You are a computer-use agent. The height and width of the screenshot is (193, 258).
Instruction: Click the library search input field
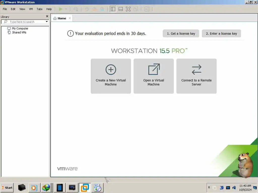click(25, 22)
